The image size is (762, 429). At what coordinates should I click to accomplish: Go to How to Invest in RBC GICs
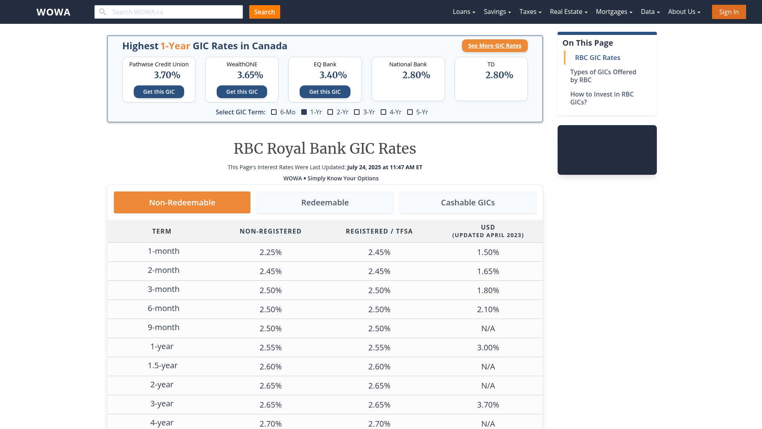[602, 98]
